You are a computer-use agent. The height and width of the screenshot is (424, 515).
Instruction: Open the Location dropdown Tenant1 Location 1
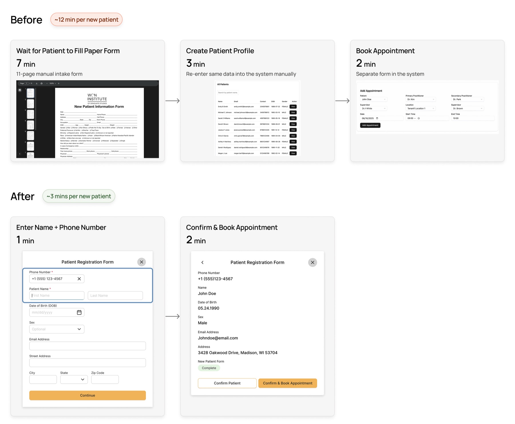(421, 109)
